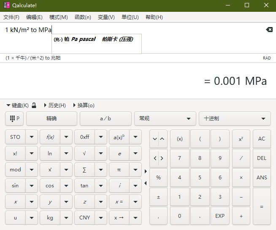Image resolution: width=276 pixels, height=230 pixels.
Task: Open the 单位(U) units menu
Action: [130, 17]
